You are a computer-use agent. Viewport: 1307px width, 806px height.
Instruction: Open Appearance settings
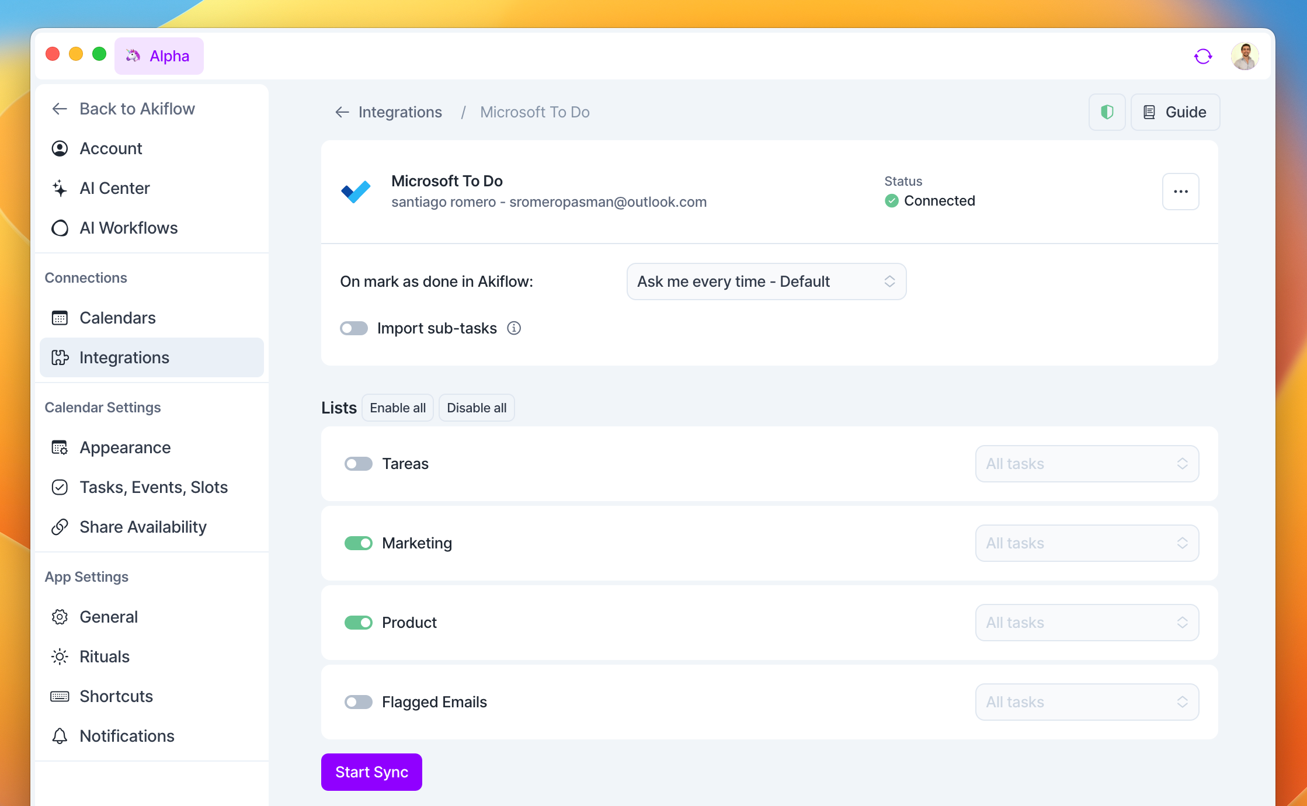[x=152, y=447]
